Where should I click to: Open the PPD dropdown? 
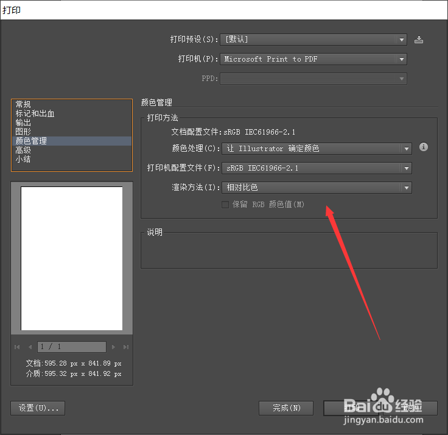coord(313,79)
